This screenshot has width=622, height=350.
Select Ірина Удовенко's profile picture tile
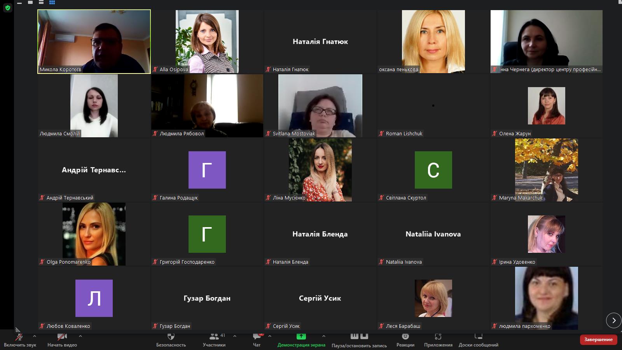[546, 234]
